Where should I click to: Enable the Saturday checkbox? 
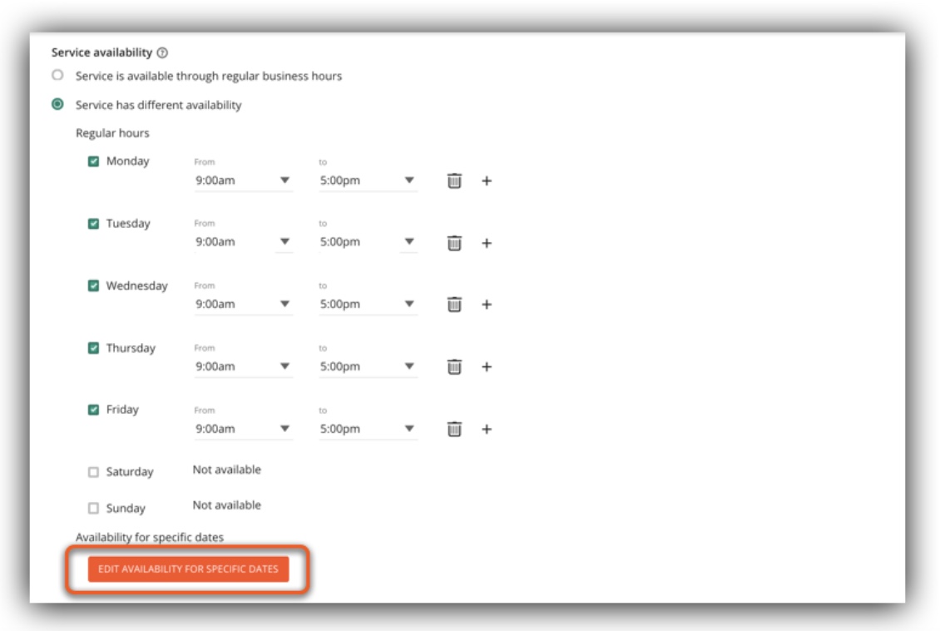click(x=93, y=472)
